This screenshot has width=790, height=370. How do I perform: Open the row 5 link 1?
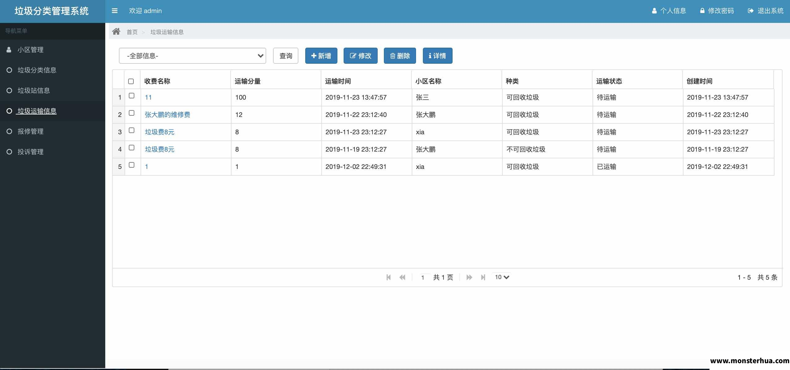146,166
